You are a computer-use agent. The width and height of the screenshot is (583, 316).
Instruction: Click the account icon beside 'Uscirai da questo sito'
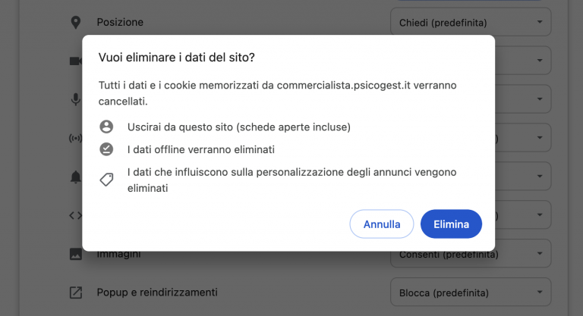[106, 127]
